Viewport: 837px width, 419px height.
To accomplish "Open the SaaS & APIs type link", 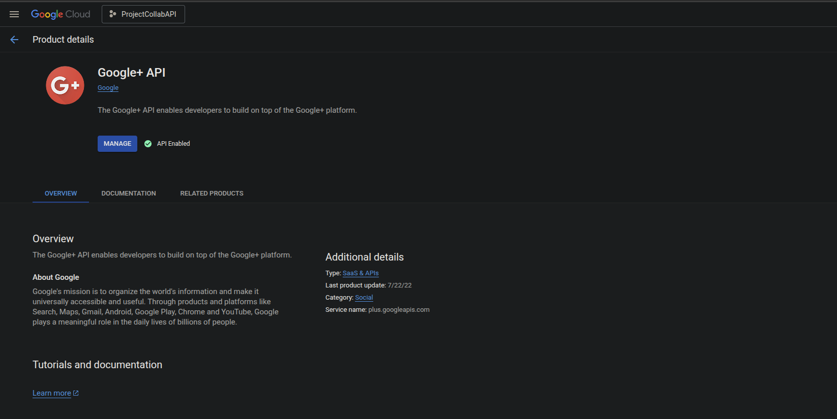I will 361,273.
